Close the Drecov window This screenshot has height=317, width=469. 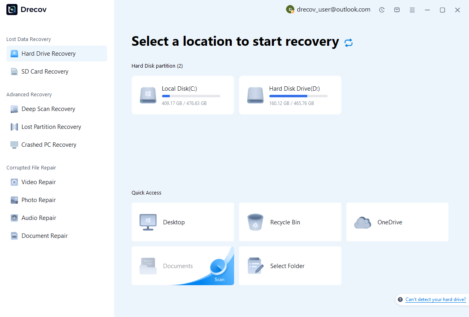[x=457, y=10]
